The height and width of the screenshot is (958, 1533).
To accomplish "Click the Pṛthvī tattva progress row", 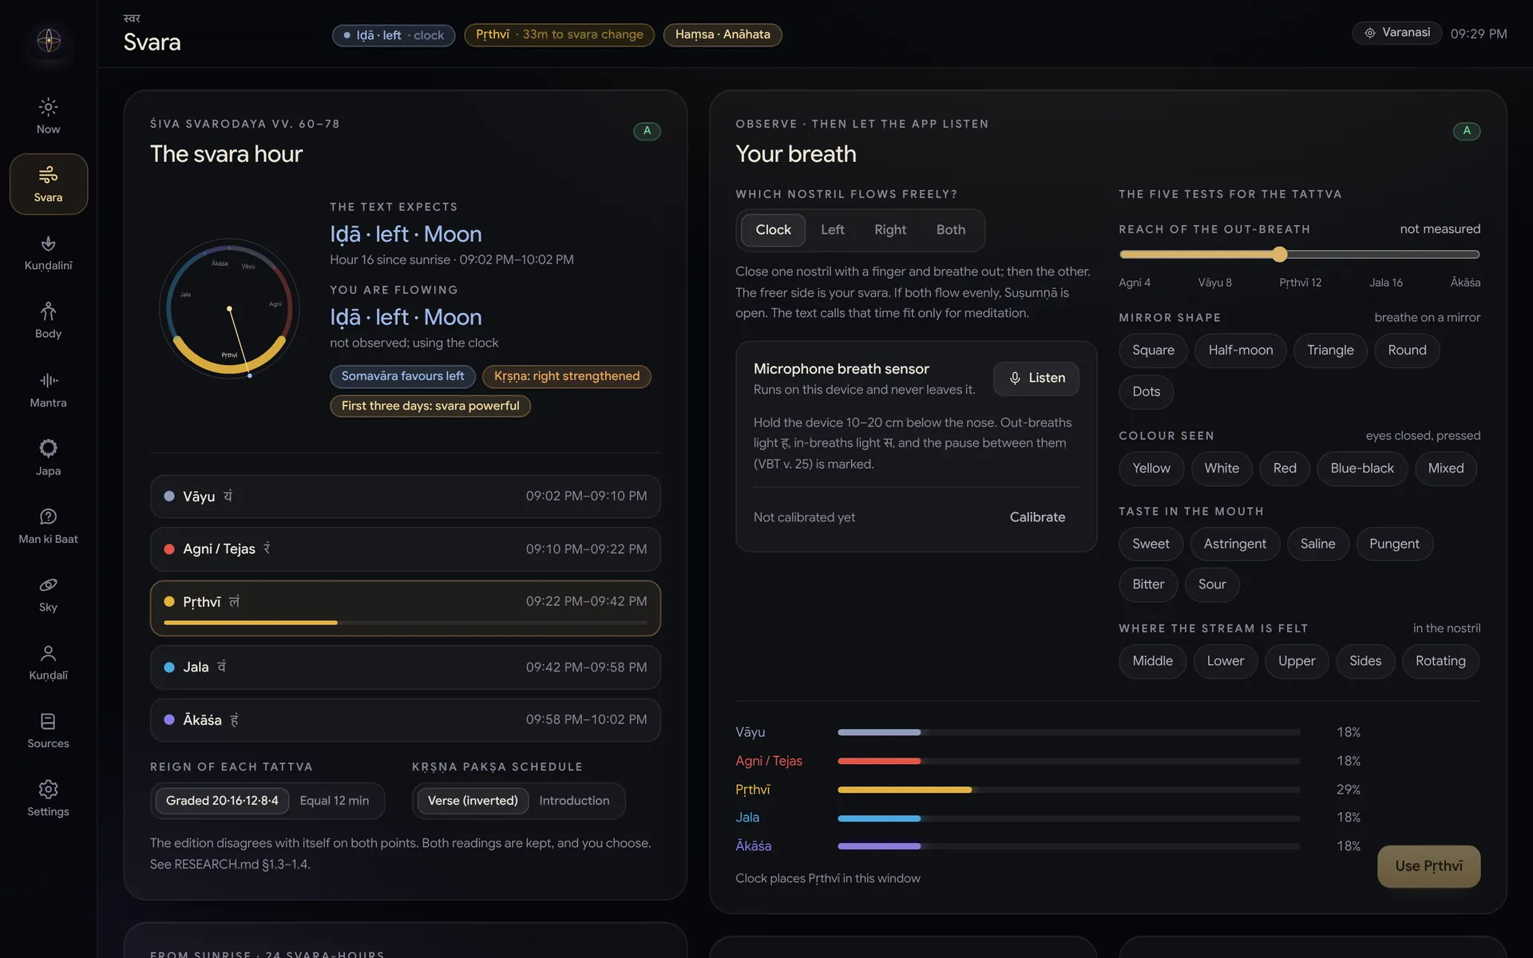I will click(406, 608).
